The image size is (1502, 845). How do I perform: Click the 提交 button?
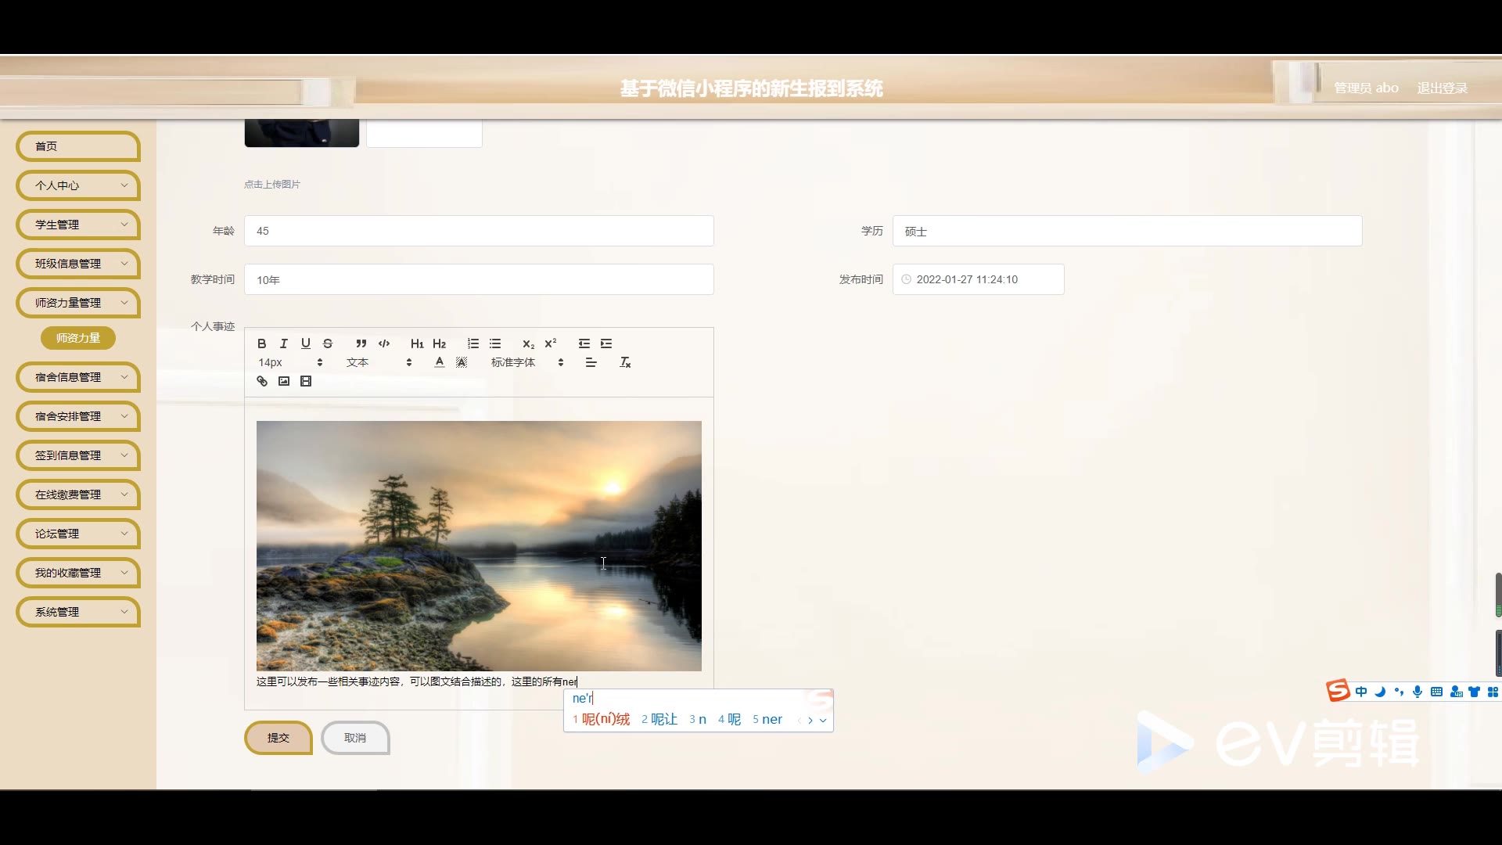coord(278,738)
